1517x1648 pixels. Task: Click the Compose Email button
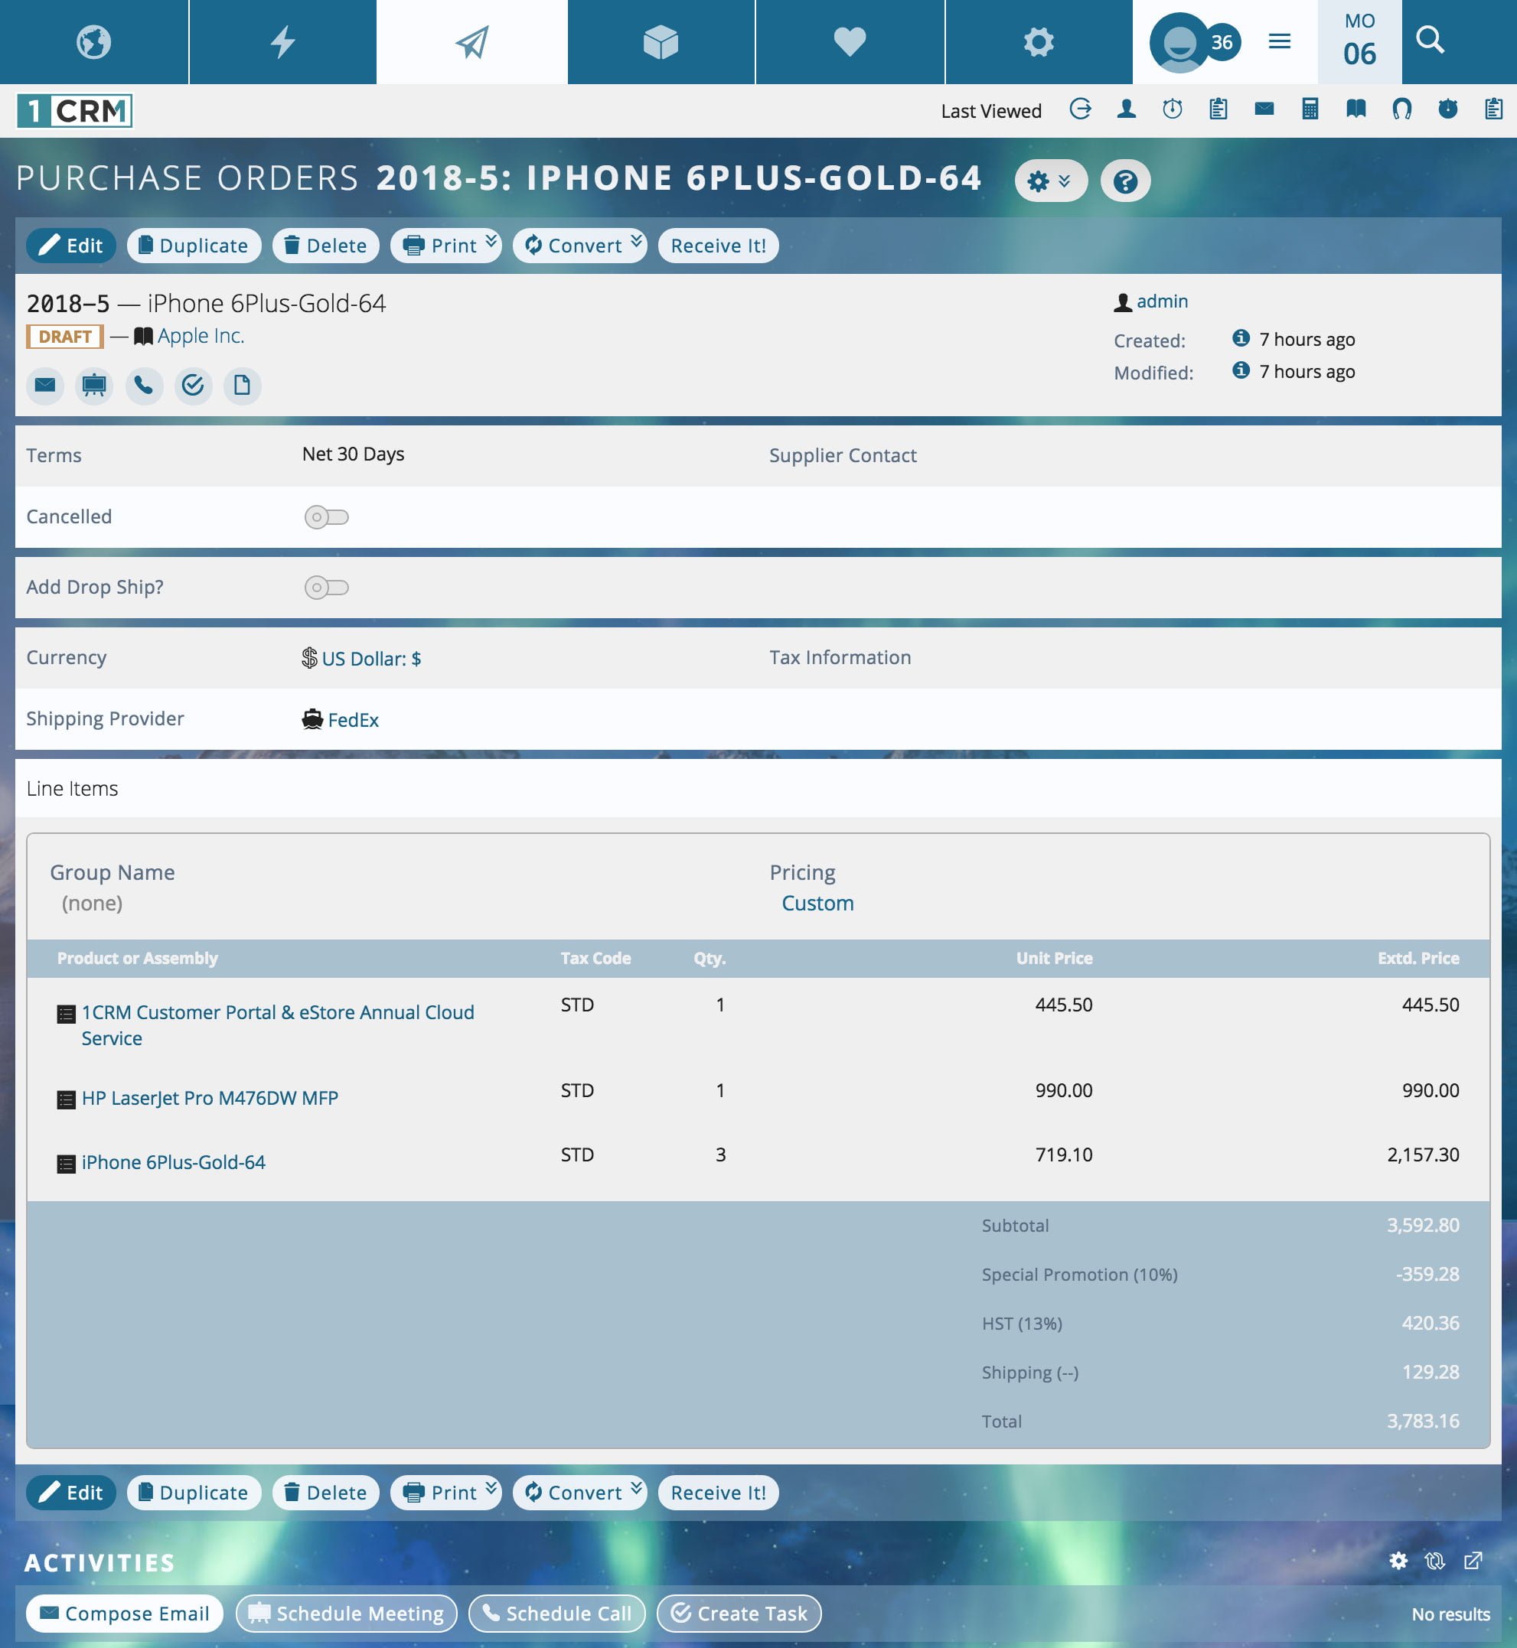[125, 1614]
